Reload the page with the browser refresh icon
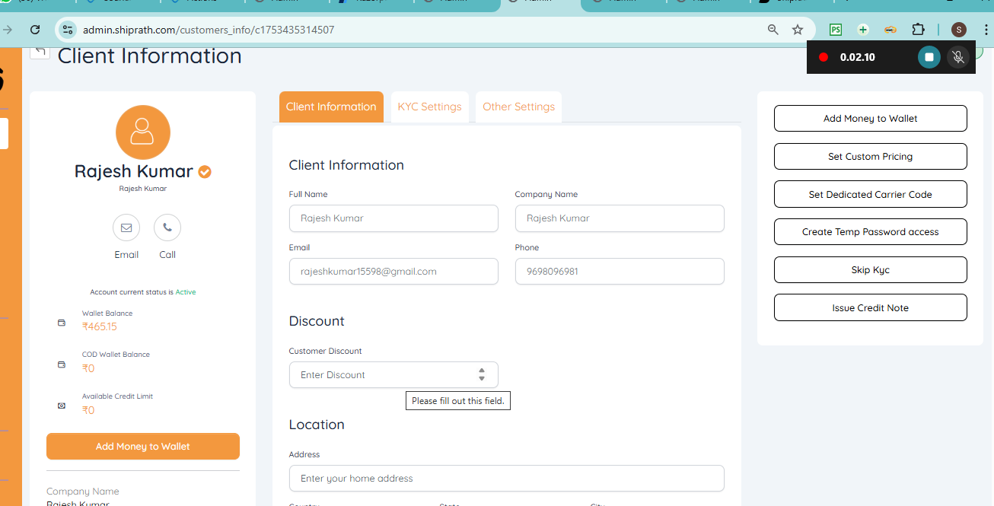Image resolution: width=994 pixels, height=506 pixels. point(35,30)
